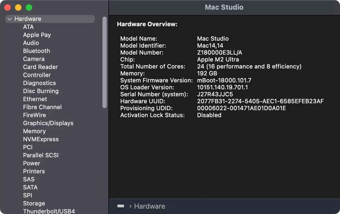Select Storage in sidebar

34,203
